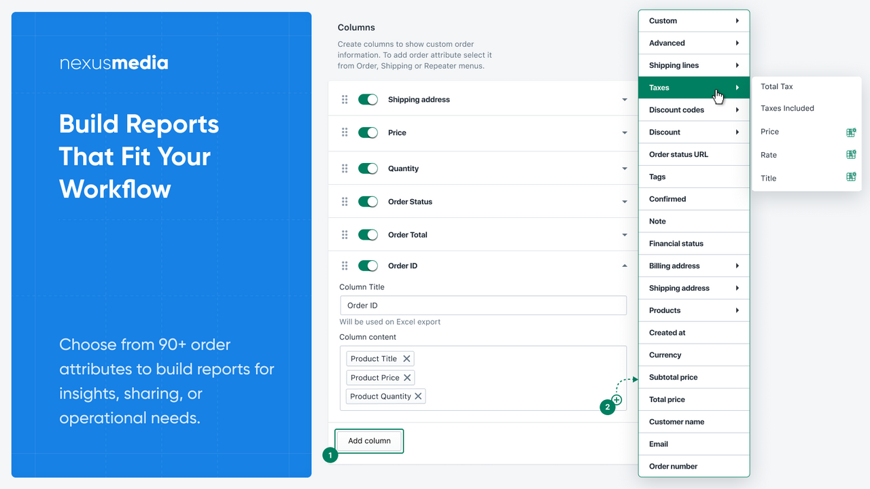Expand the Shipping address column settings
Image resolution: width=870 pixels, height=489 pixels.
point(625,100)
